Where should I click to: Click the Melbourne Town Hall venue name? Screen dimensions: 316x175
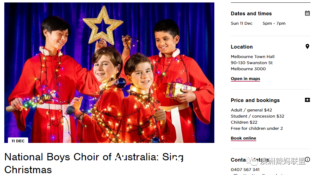coord(253,57)
